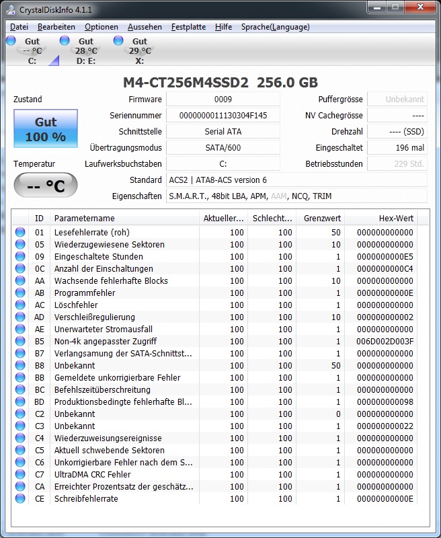The width and height of the screenshot is (441, 538).
Task: Click the drive title M4-CT256M4SSD2 256.0 GB
Action: click(x=220, y=82)
